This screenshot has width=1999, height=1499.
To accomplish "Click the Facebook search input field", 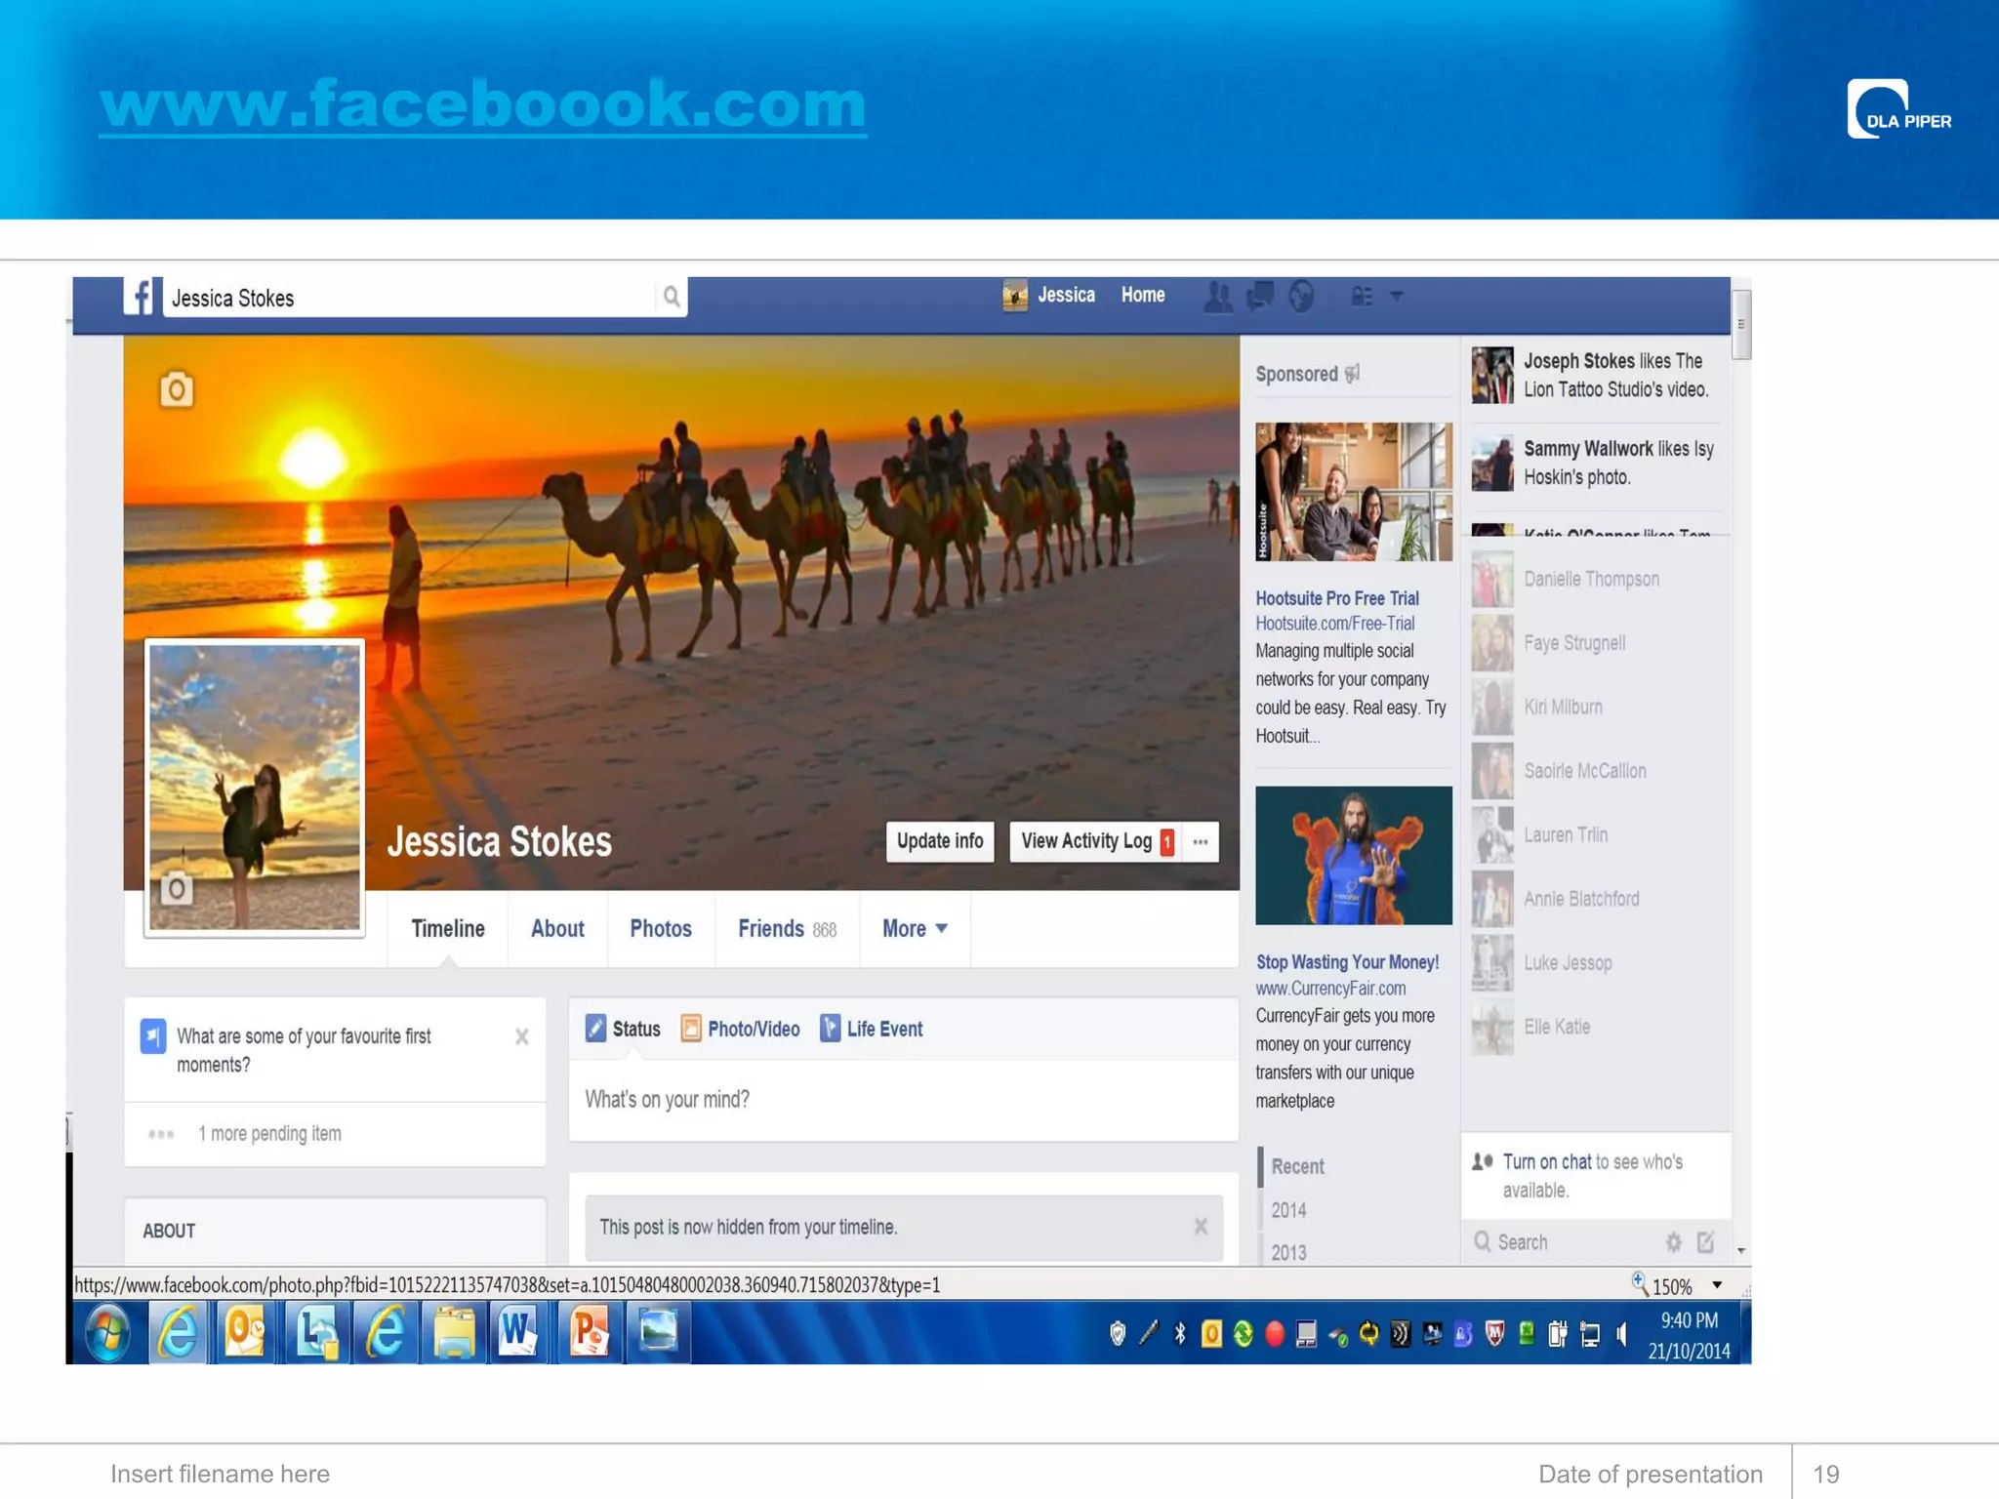I will (x=410, y=298).
